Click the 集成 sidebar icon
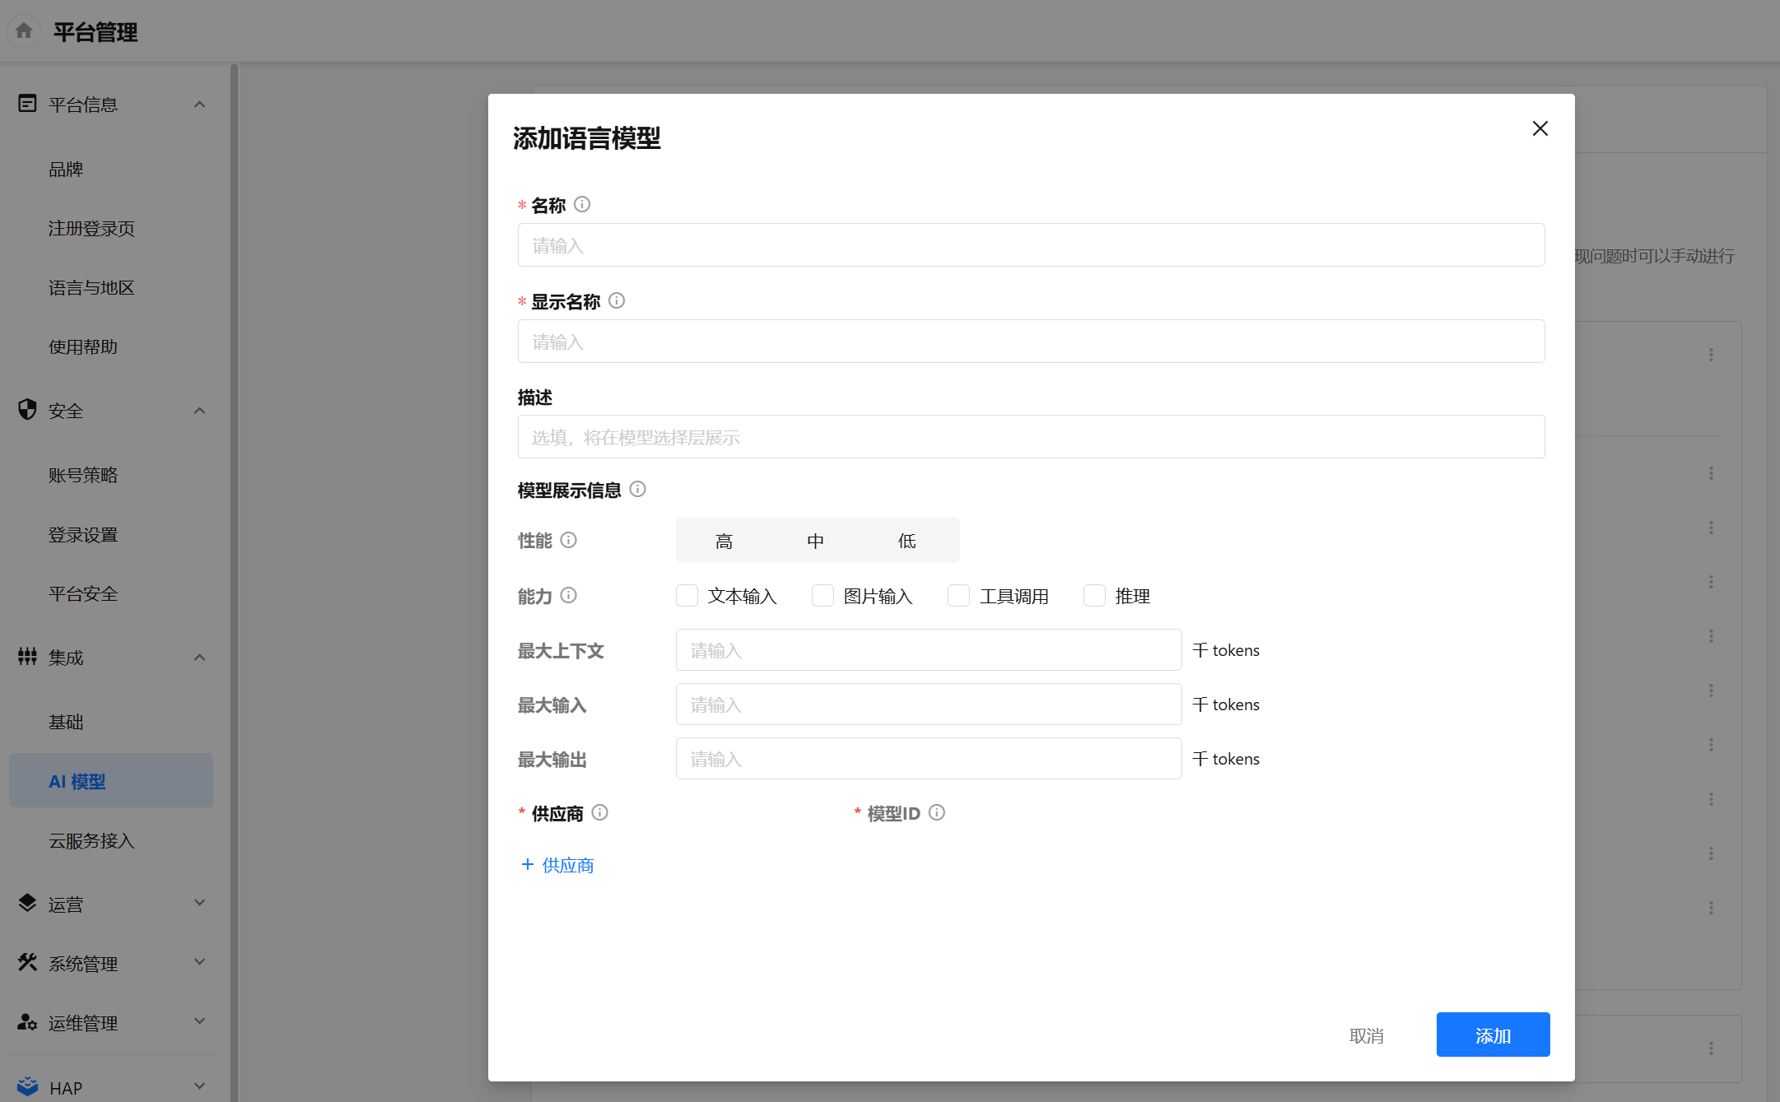Viewport: 1780px width, 1102px height. tap(27, 656)
